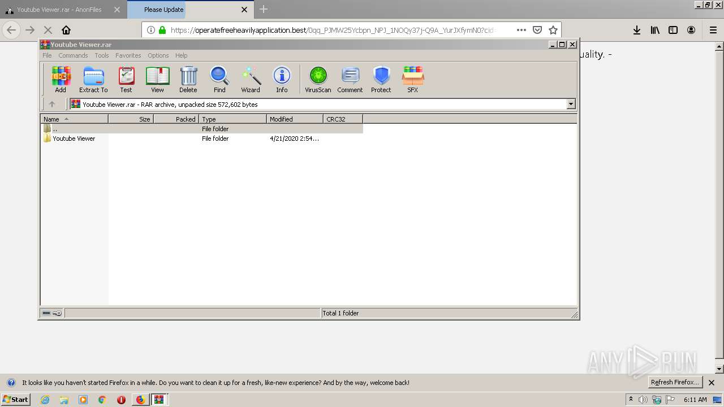The height and width of the screenshot is (407, 724).
Task: Open the Tools menu
Action: click(x=102, y=55)
